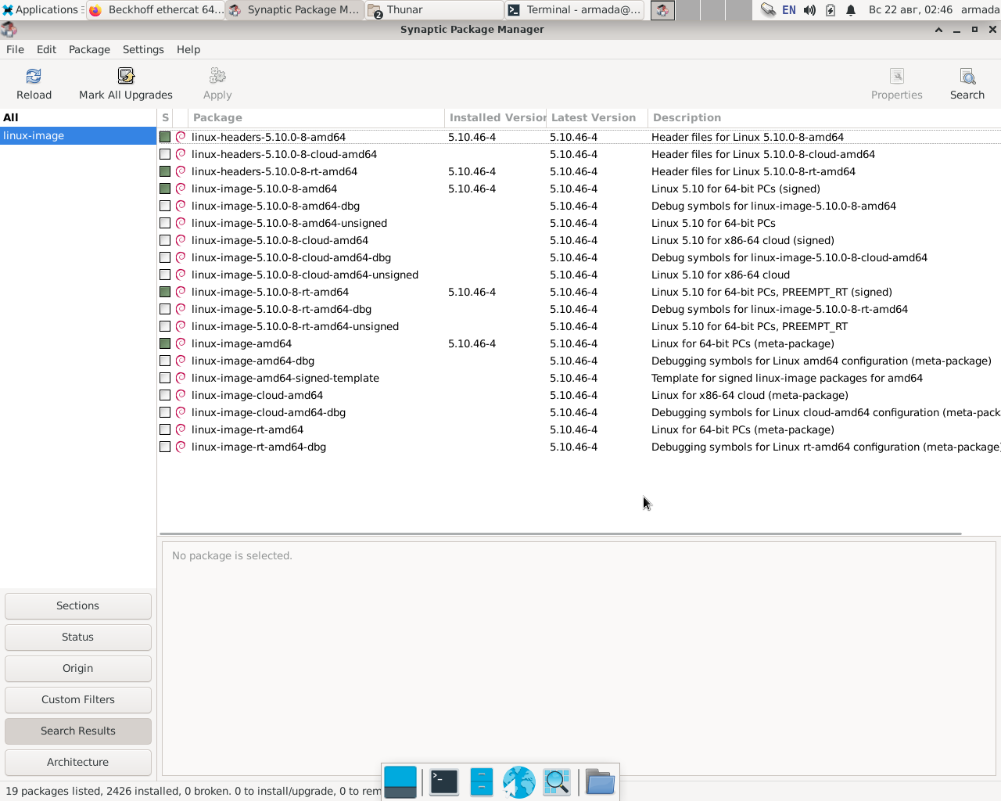Select the 'All' entry in the sidebar

coord(78,118)
